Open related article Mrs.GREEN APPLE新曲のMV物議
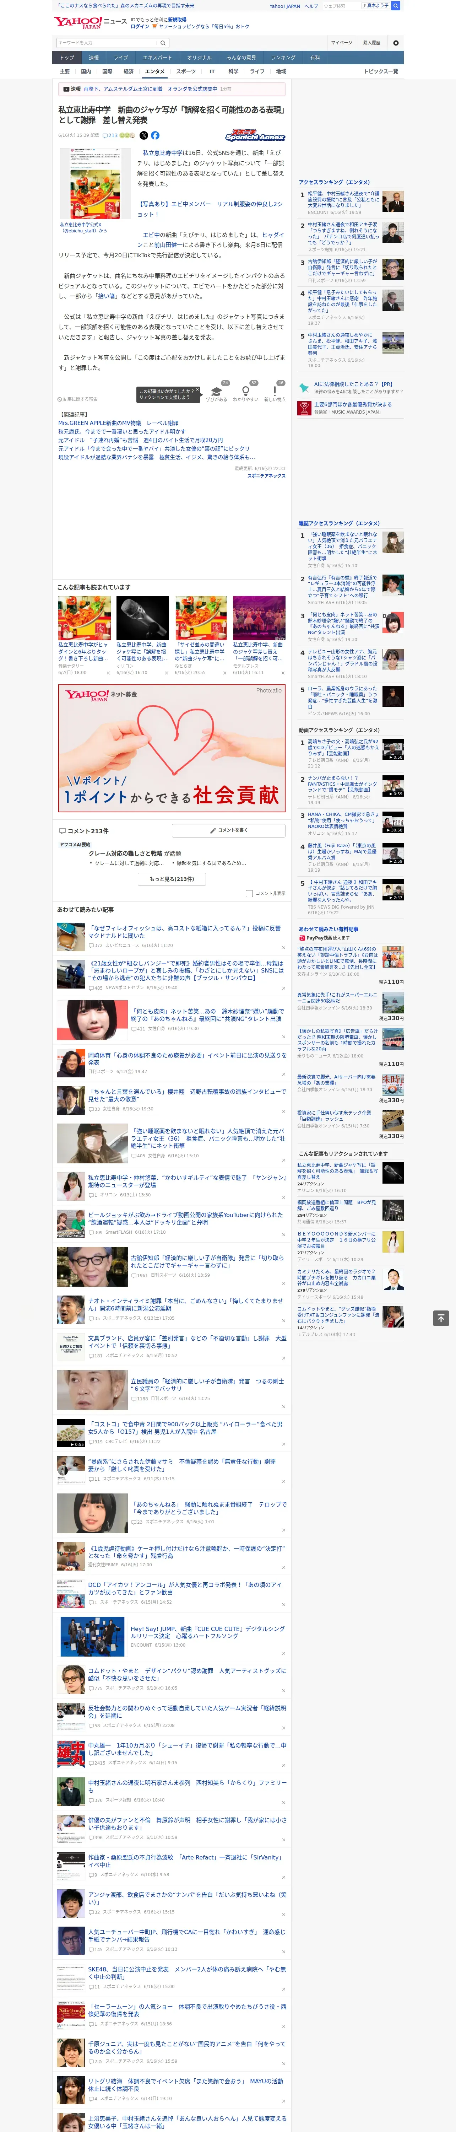 pyautogui.click(x=118, y=423)
